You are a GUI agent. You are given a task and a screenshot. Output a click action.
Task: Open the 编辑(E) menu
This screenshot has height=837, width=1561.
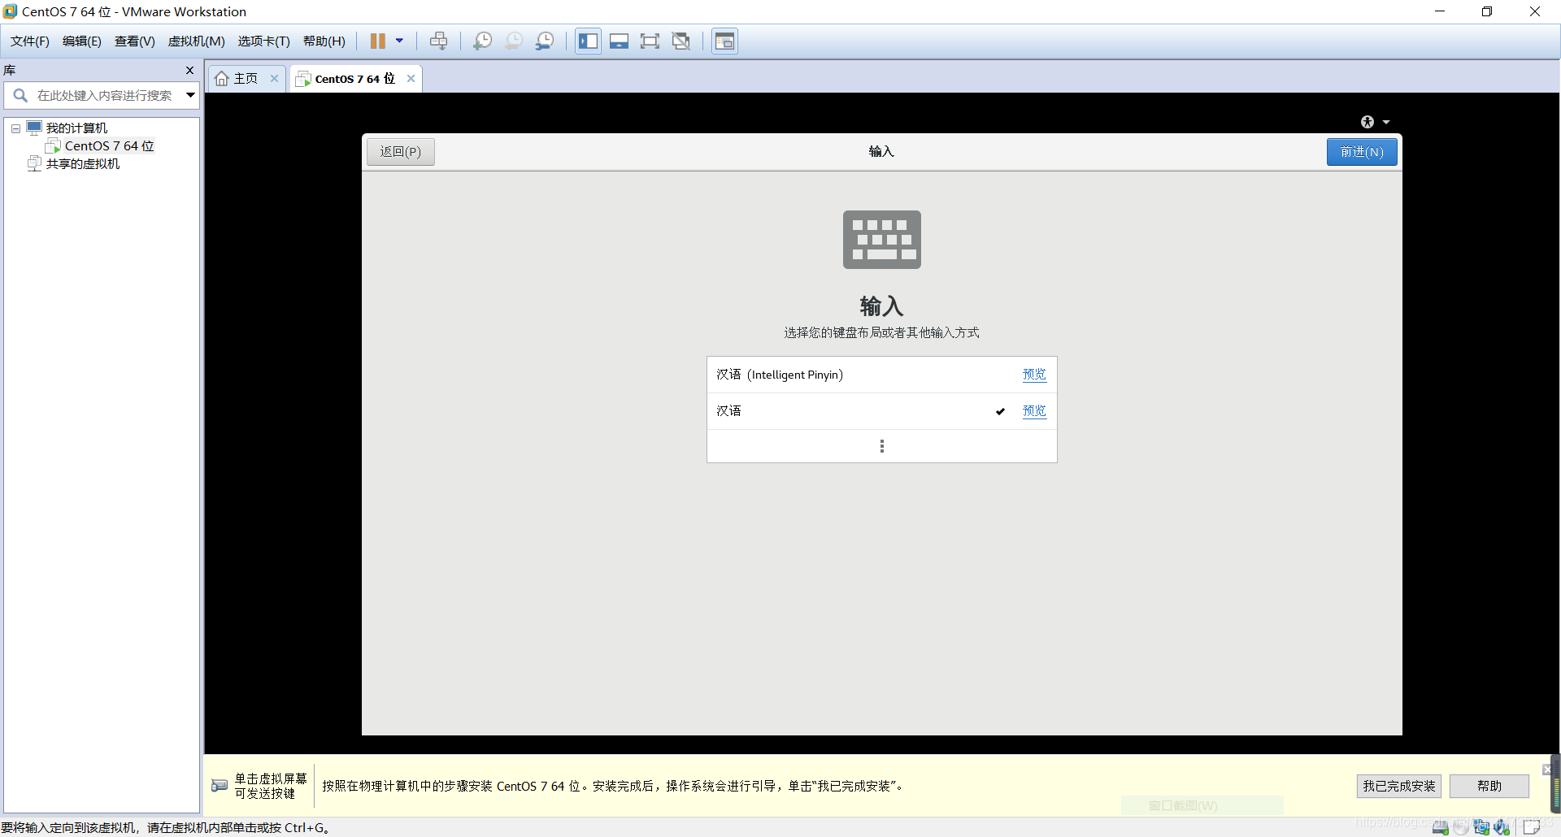pyautogui.click(x=82, y=41)
